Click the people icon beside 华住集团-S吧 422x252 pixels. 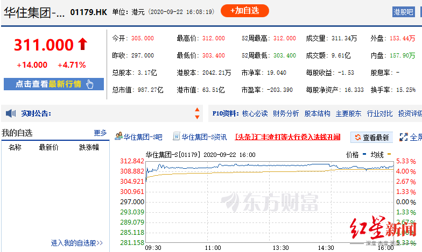(118, 136)
